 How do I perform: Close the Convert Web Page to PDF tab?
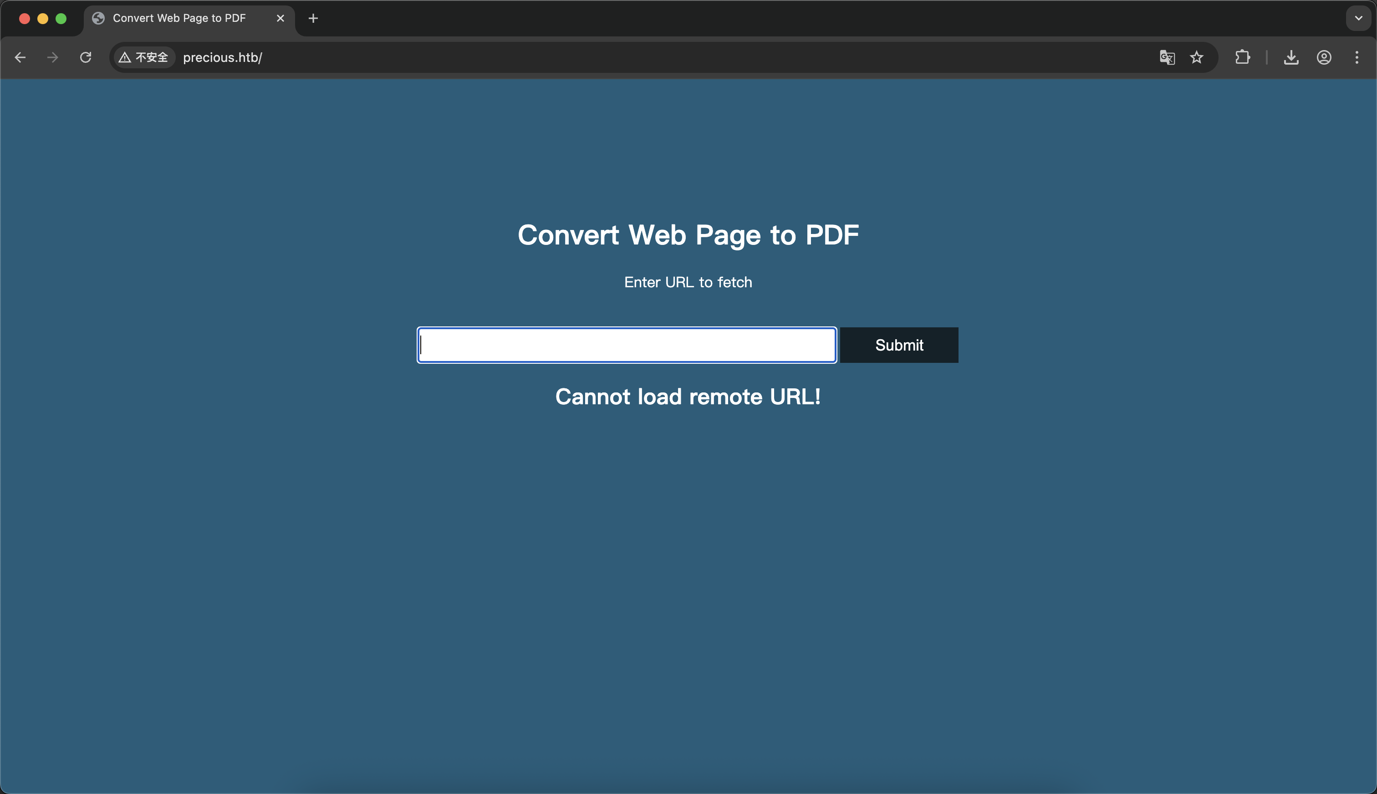tap(280, 19)
